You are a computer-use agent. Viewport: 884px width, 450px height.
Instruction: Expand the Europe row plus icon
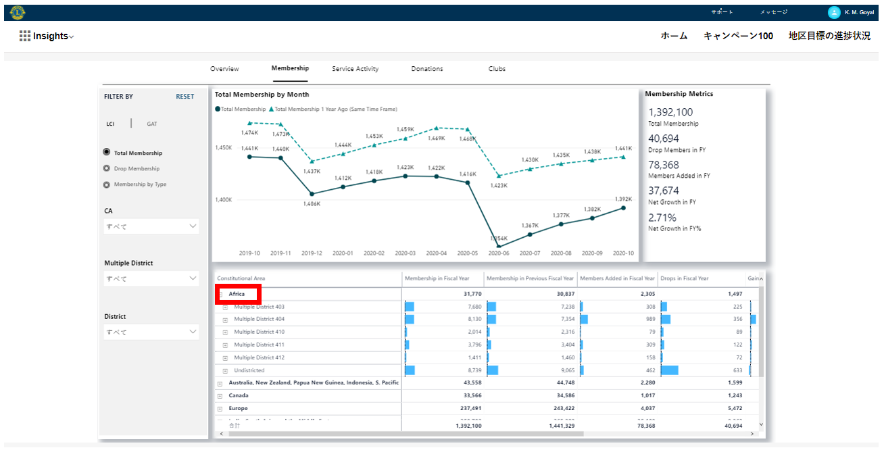point(220,409)
